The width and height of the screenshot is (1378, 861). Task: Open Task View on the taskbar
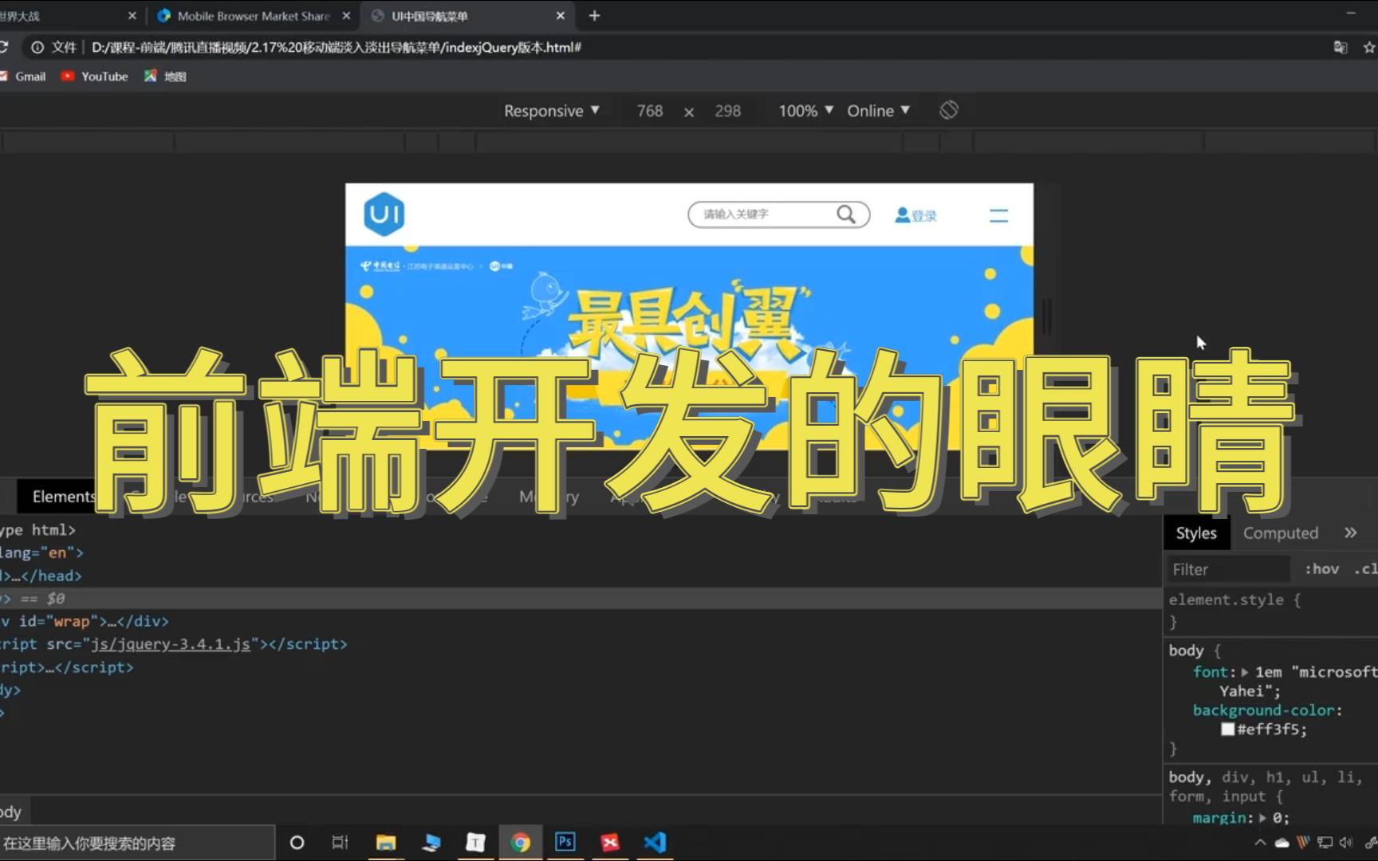click(x=340, y=843)
